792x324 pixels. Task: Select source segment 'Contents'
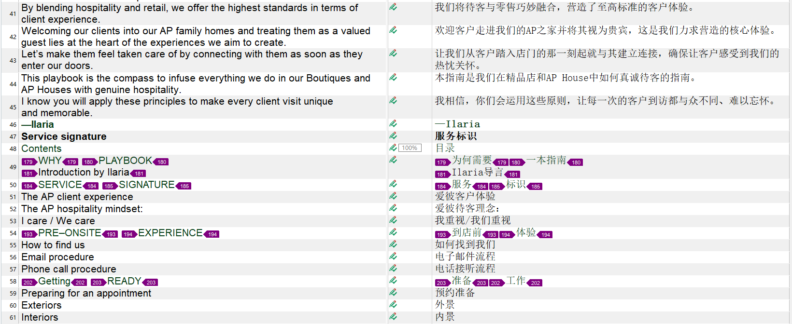tap(42, 148)
